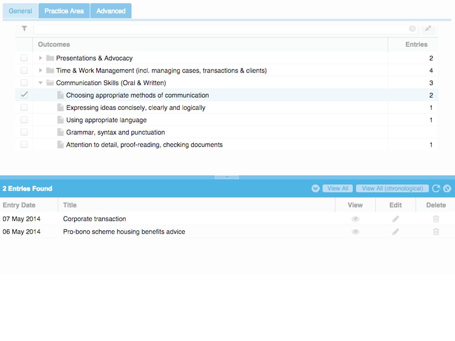Click the View All (chronological) button
Screen dimensions: 455x341
tap(392, 188)
